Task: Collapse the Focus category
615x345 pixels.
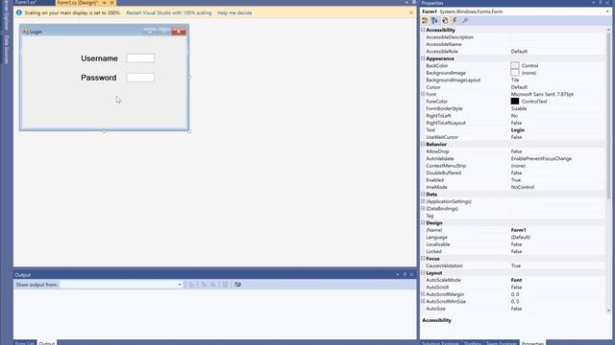Action: (423, 258)
